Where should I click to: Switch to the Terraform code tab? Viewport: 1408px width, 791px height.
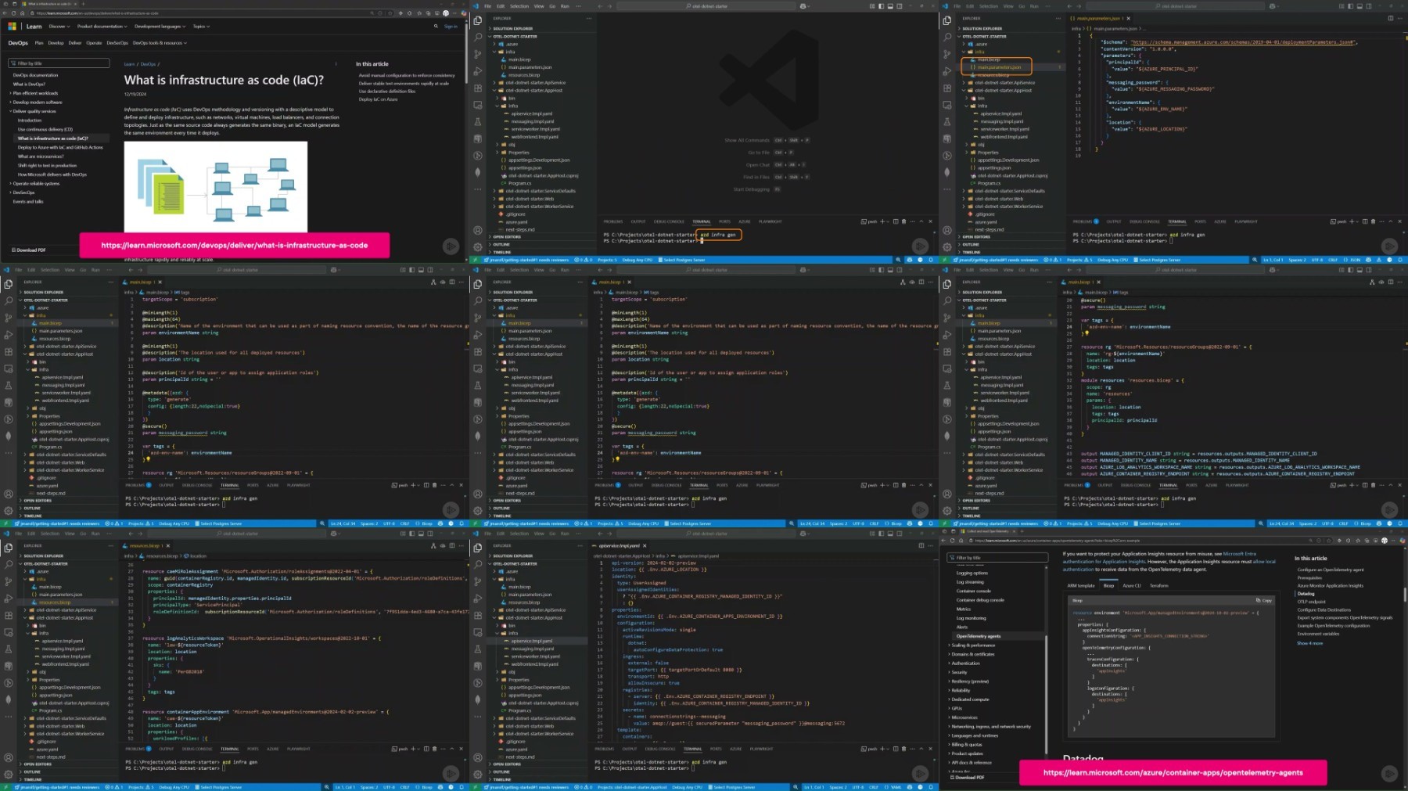(x=1158, y=585)
